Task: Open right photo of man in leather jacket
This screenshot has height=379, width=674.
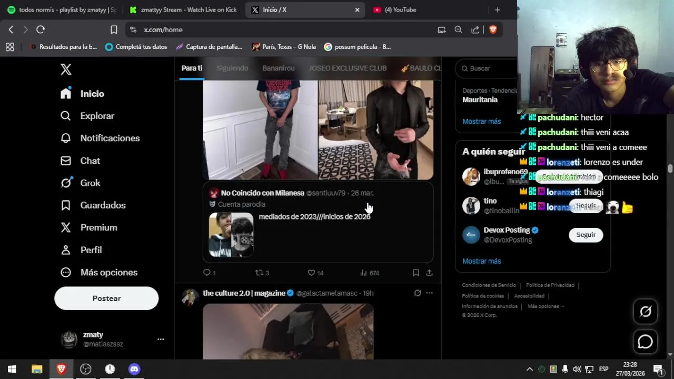Action: (x=376, y=130)
